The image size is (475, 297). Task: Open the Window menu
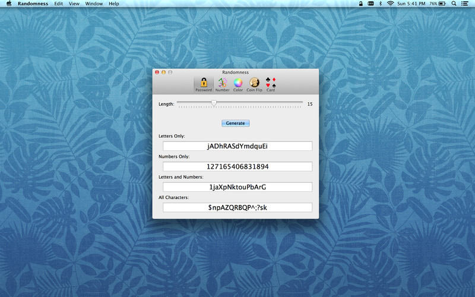[x=94, y=4]
